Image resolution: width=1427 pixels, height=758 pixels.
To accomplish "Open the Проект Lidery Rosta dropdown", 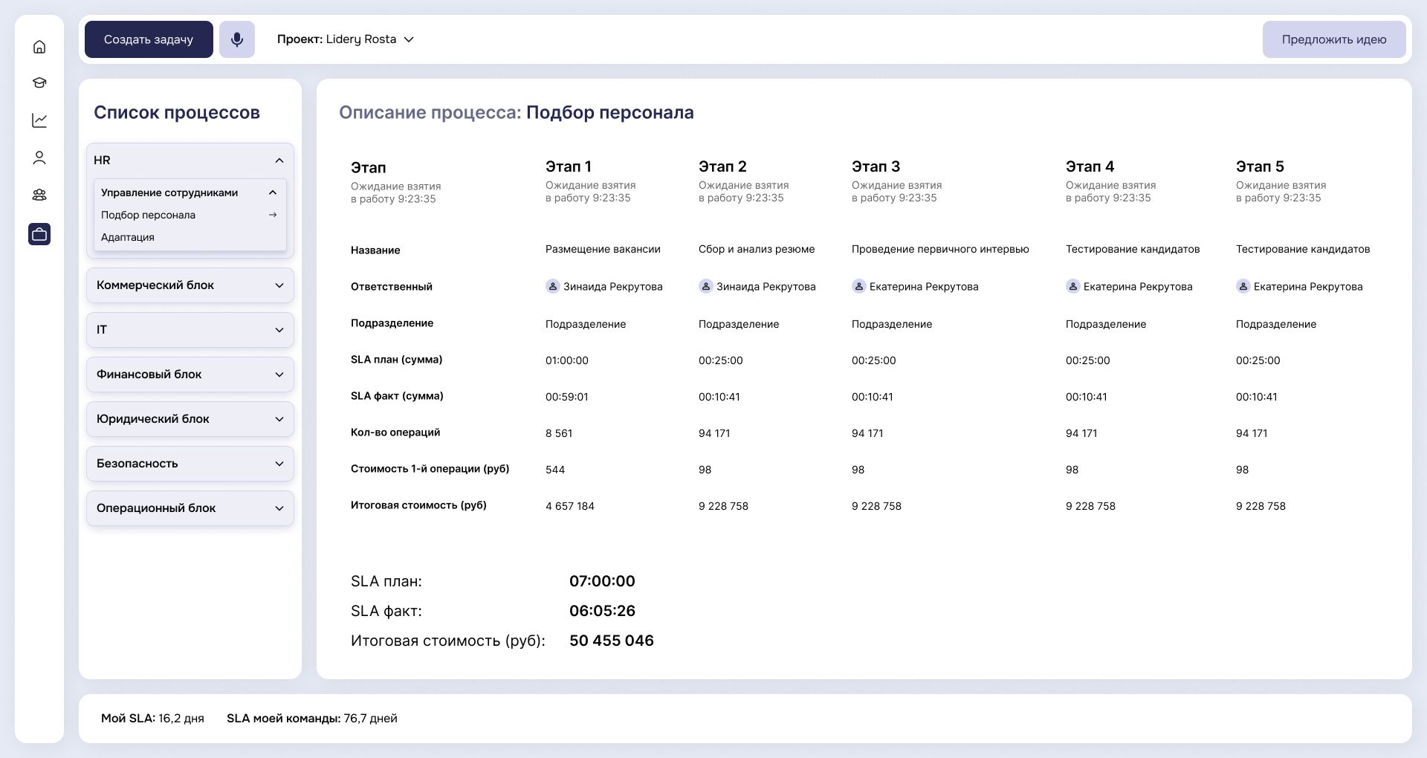I will [x=345, y=39].
